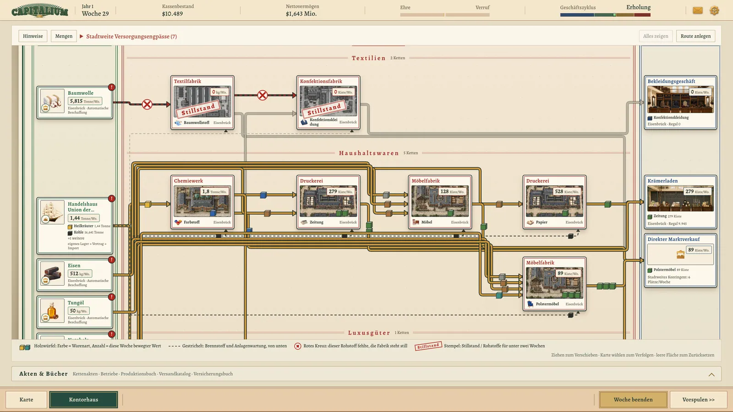This screenshot has height=412, width=733.
Task: Click red alert badge on Handelshaus Union card
Action: click(x=112, y=199)
